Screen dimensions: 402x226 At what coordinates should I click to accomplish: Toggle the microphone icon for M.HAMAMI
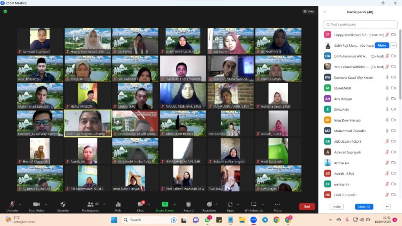click(x=387, y=88)
